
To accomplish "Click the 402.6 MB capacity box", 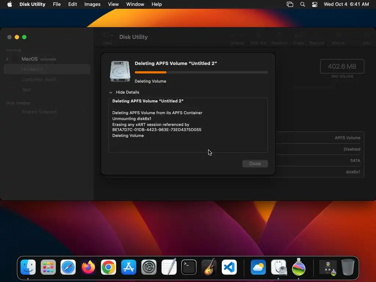I will coord(342,66).
